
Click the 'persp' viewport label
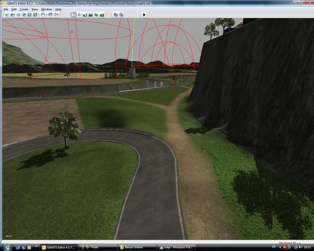click(9, 236)
